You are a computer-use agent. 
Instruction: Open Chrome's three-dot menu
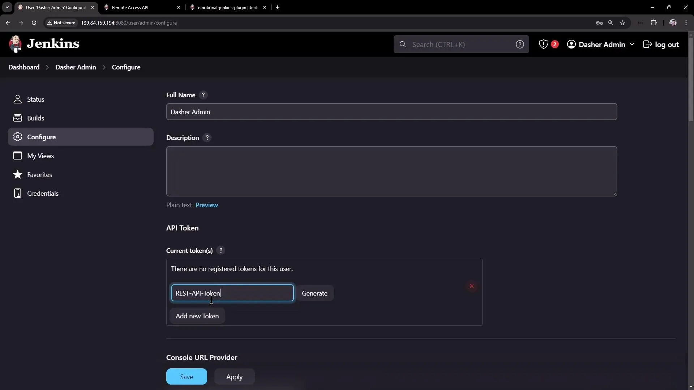coord(686,23)
